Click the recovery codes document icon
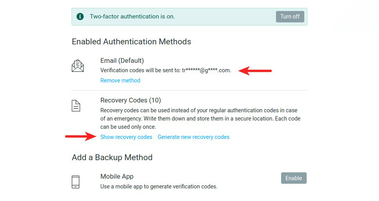Screen dimensions: 379x201 point(76,106)
